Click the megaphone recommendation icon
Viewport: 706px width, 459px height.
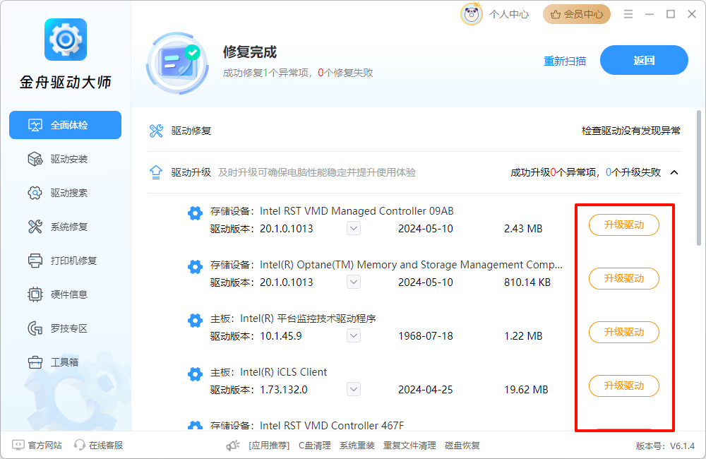233,446
